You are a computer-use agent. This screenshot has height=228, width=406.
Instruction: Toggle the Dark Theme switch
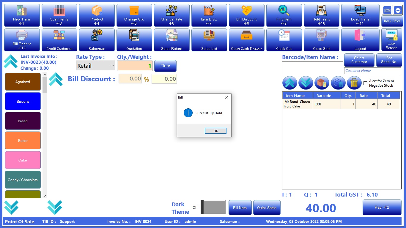click(x=213, y=207)
